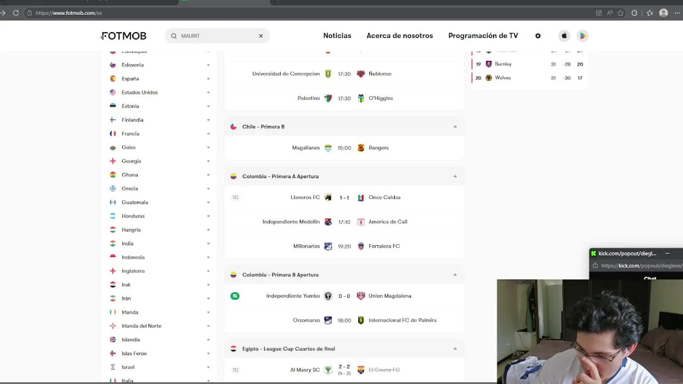Expand the Francia country list arrow

pos(208,134)
